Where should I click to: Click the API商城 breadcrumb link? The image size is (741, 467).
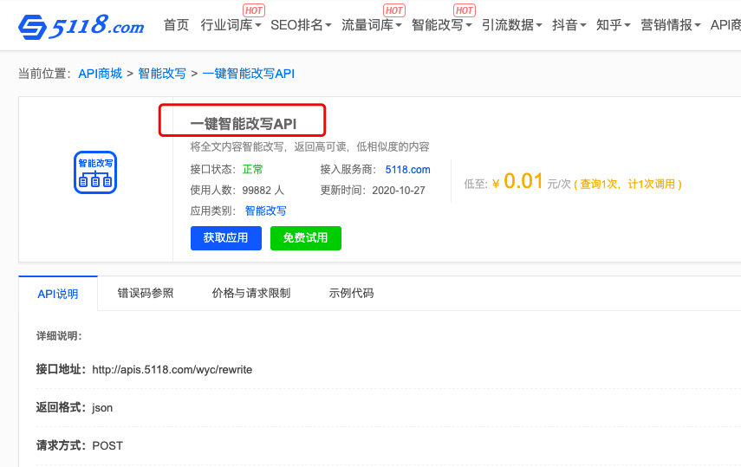pos(100,74)
